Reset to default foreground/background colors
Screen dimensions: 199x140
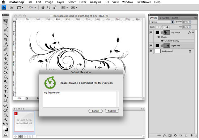tap(4, 123)
